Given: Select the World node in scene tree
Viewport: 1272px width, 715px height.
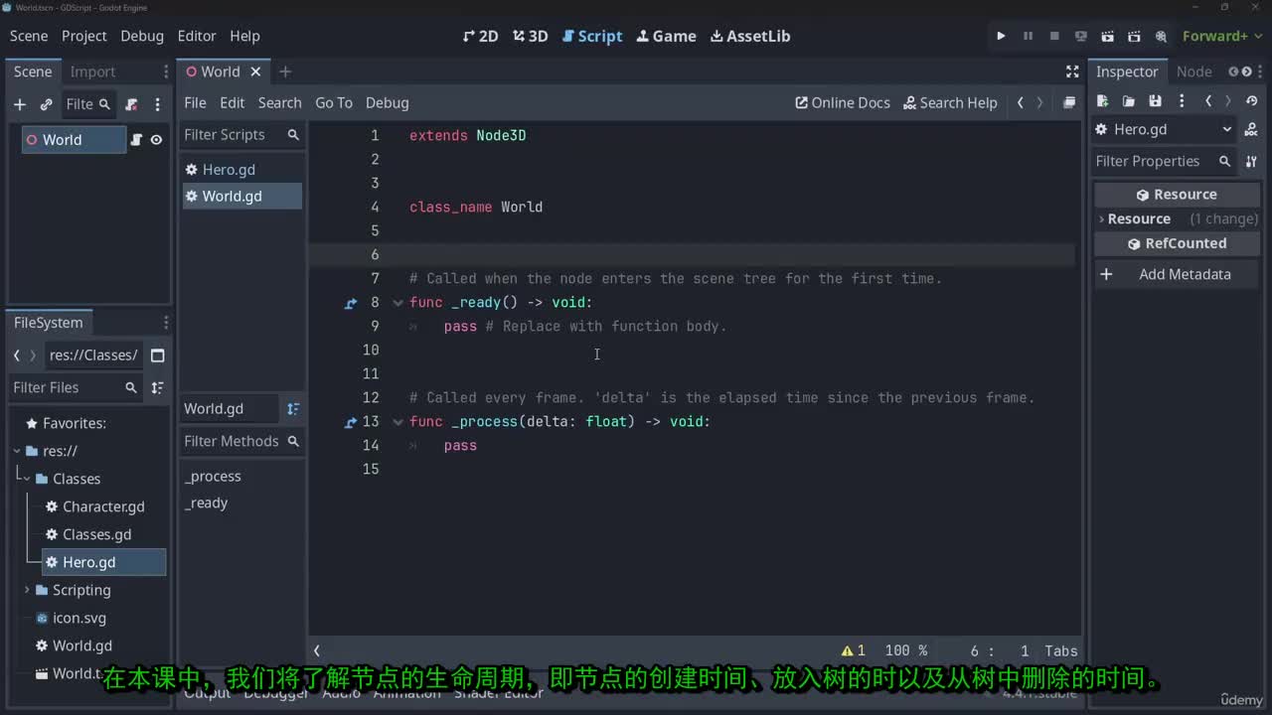Looking at the screenshot, I should pyautogui.click(x=75, y=140).
